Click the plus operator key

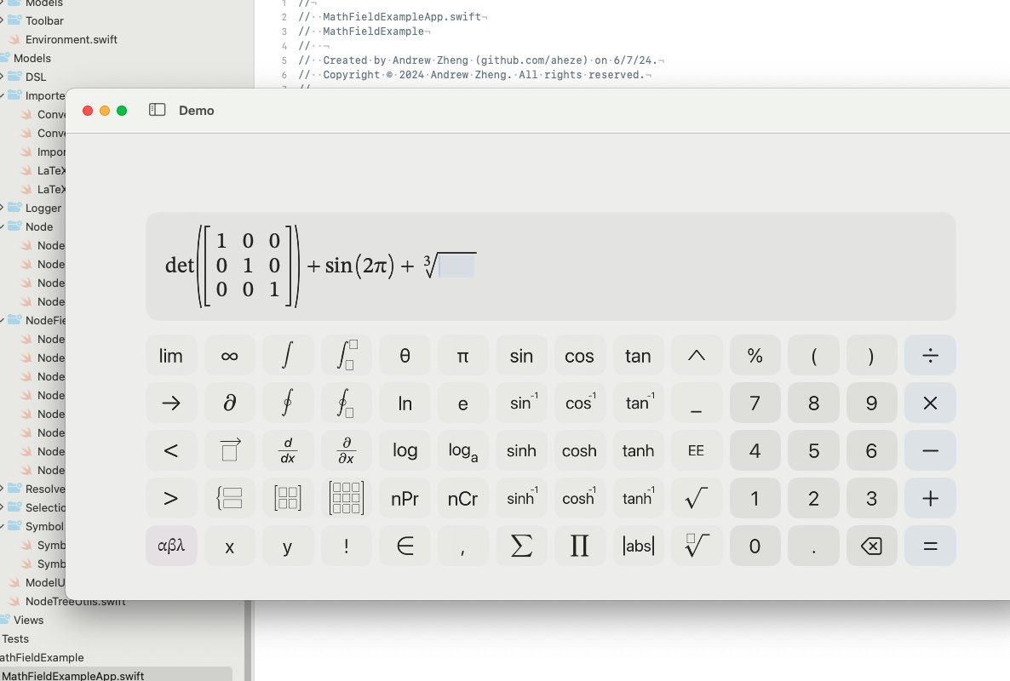point(930,498)
